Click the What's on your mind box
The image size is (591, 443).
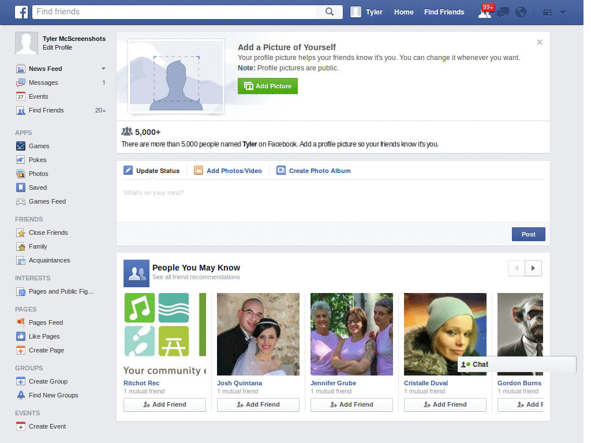click(x=333, y=201)
